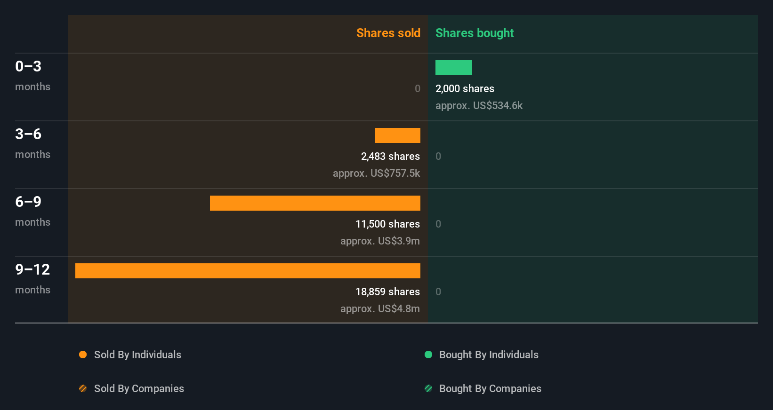Click the 2,483 shares label
This screenshot has width=773, height=410.
click(x=390, y=156)
